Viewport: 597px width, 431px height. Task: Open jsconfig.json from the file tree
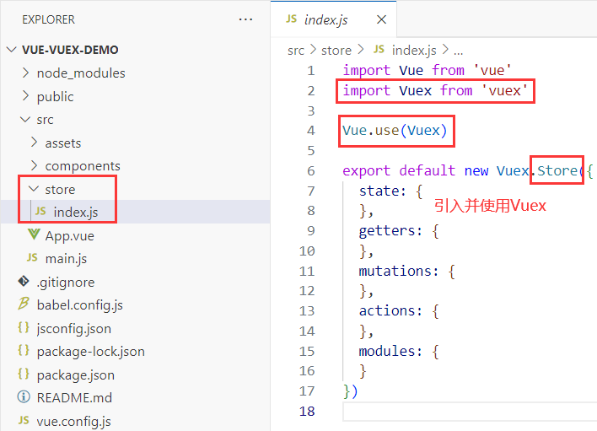74,328
